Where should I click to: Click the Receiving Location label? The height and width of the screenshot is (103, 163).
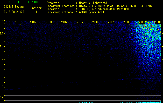click(x=60, y=6)
